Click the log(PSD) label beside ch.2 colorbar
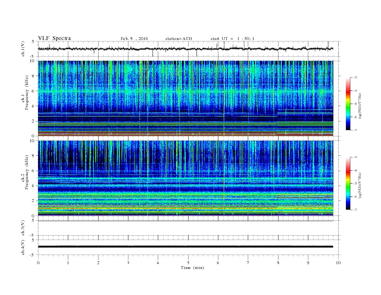The width and height of the screenshot is (381, 295). 360,185
